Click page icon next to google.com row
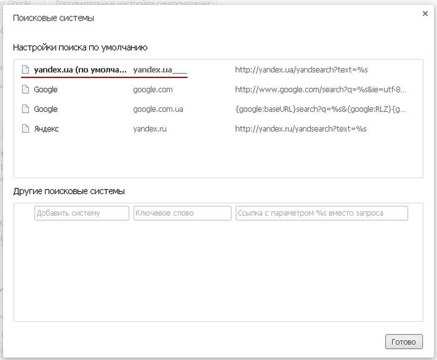Viewport: 437px width, 360px height. pos(26,89)
